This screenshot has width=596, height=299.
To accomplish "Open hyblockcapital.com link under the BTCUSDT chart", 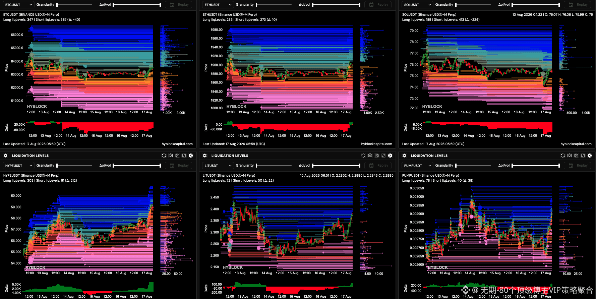I will [x=177, y=144].
